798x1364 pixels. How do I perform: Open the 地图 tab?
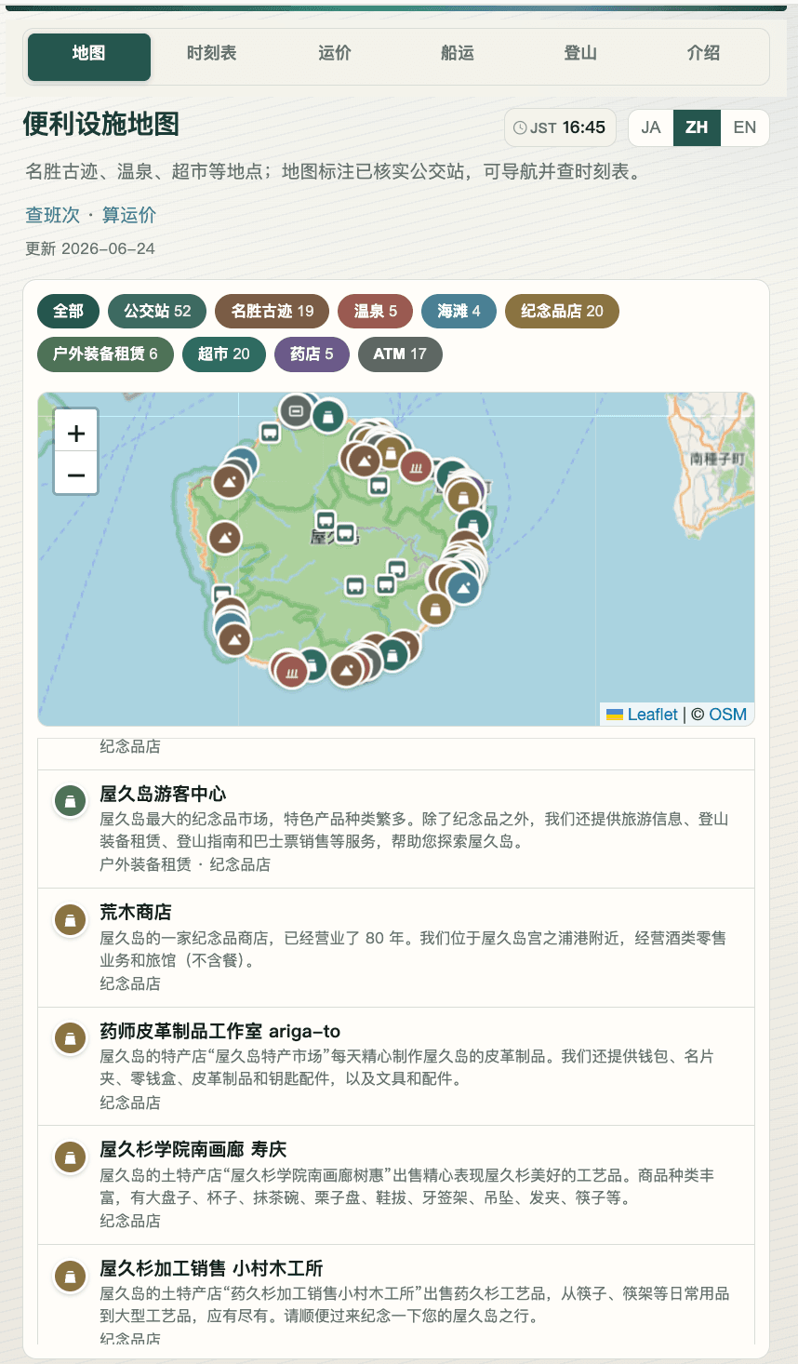click(x=89, y=57)
